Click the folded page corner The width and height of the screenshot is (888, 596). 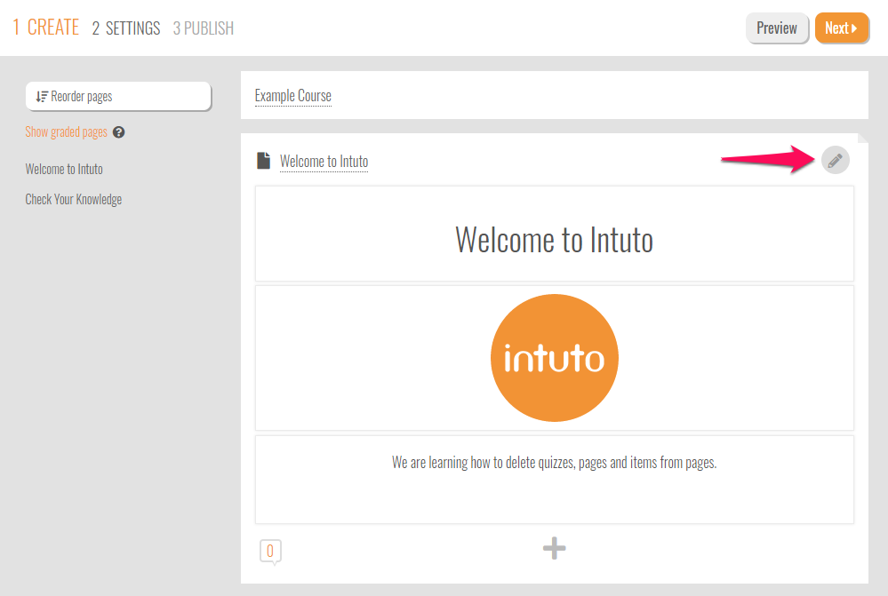[x=862, y=138]
